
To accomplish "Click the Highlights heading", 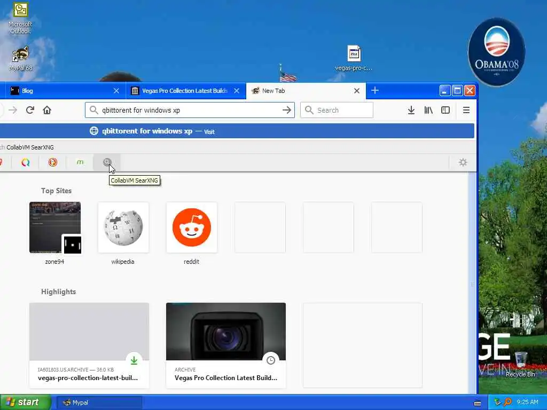I will point(58,291).
